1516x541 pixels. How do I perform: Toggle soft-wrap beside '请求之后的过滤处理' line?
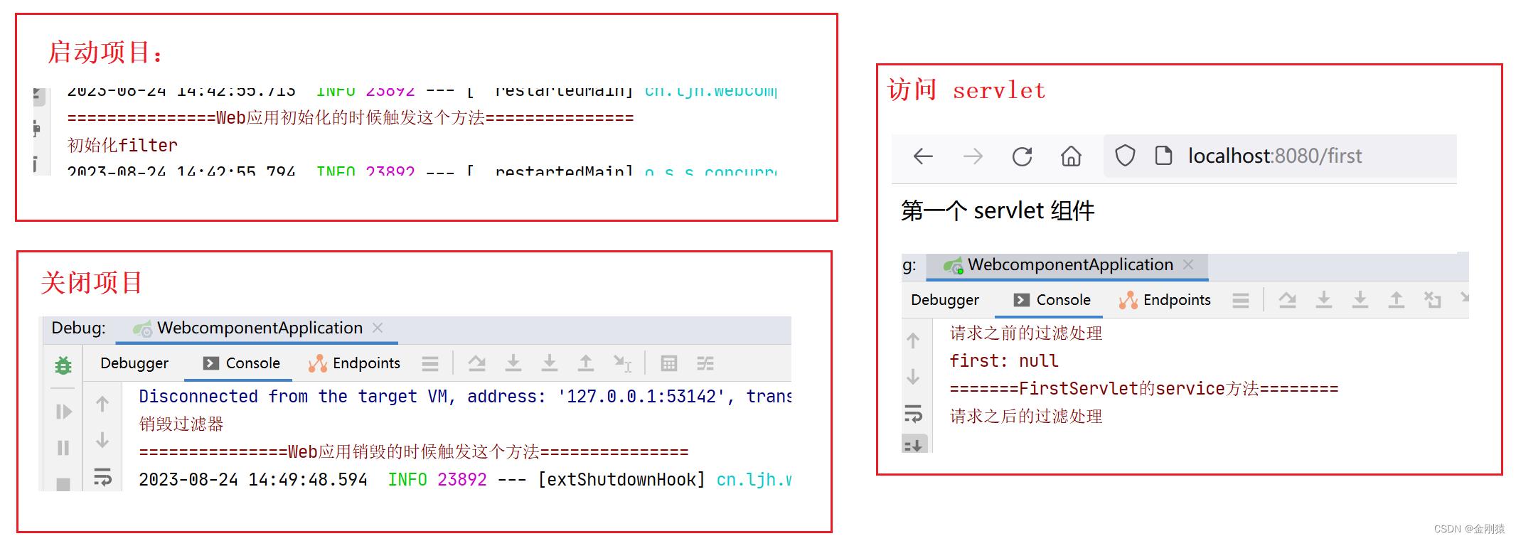tap(913, 413)
